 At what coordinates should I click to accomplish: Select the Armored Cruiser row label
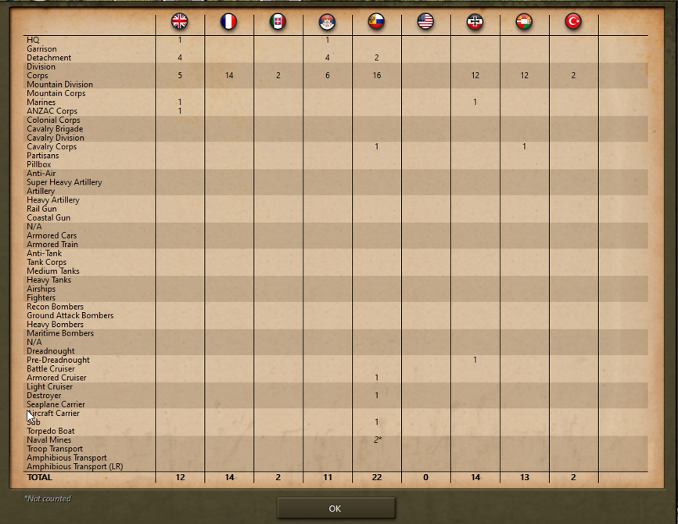click(x=56, y=378)
